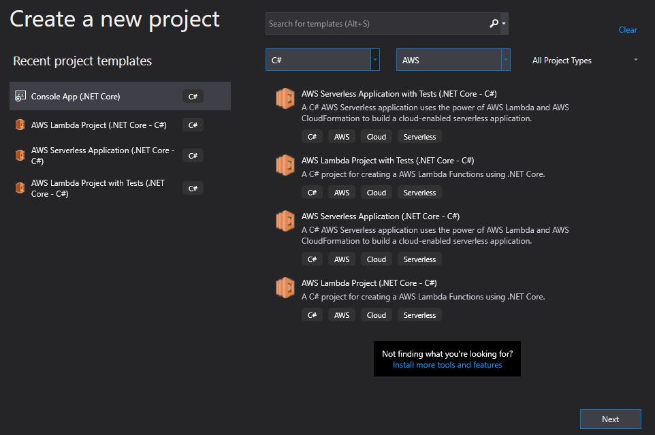Viewport: 655px width, 435px height.
Task: Select Console App (.NET Core) recent template
Action: (76, 97)
